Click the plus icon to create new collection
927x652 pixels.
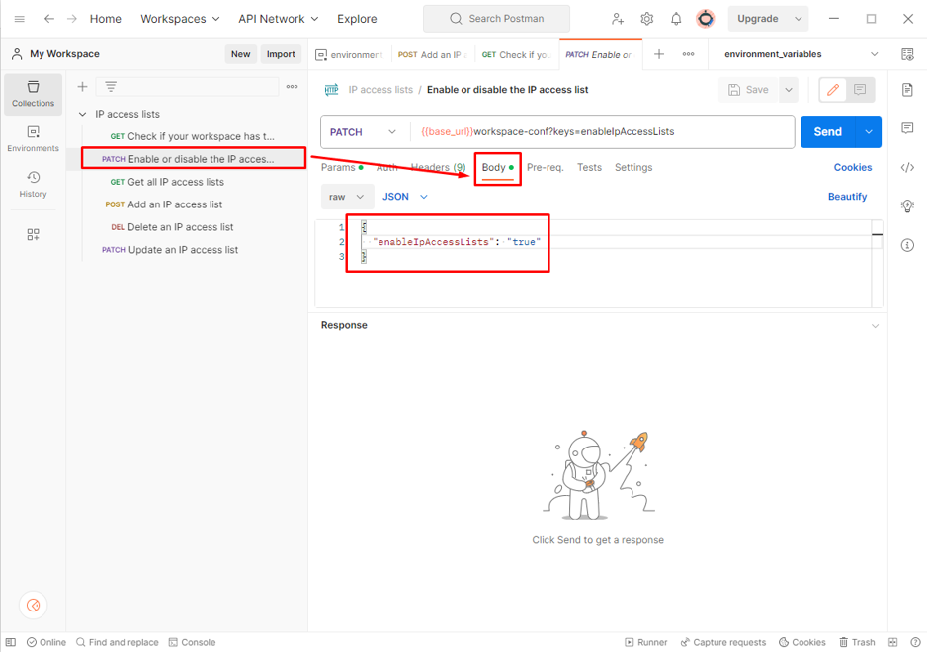(83, 87)
